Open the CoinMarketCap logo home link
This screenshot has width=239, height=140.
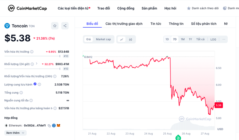pyautogui.click(x=27, y=8)
